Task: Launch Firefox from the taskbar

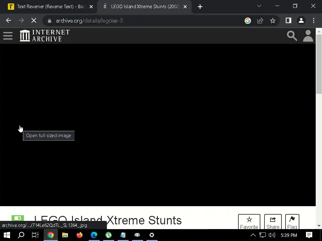Action: point(80,235)
